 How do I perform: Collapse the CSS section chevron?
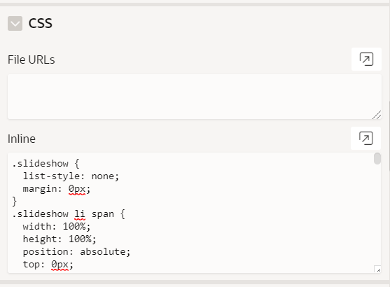coord(15,23)
